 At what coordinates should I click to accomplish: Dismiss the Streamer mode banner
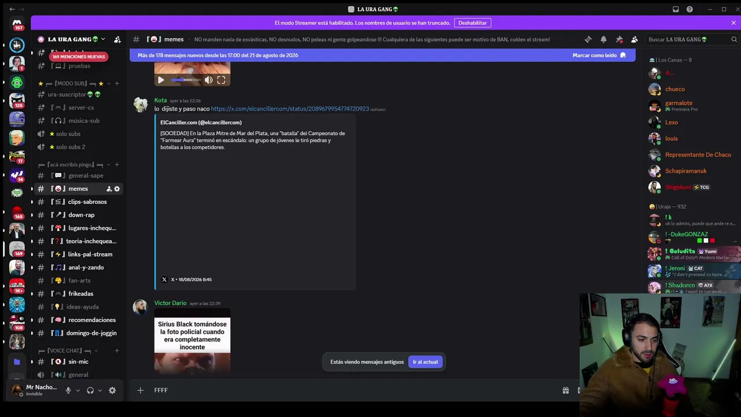click(x=733, y=23)
